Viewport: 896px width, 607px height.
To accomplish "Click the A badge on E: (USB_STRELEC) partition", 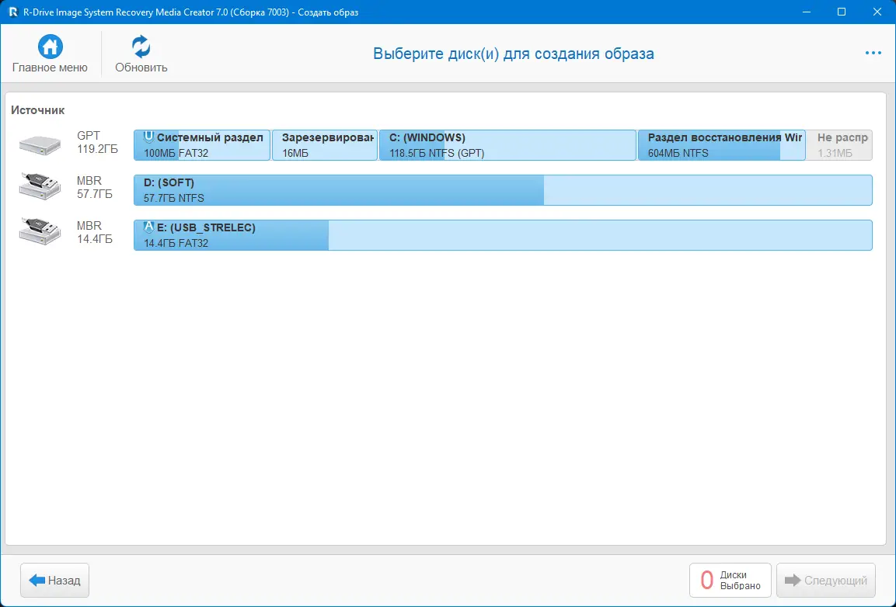I will pyautogui.click(x=148, y=227).
